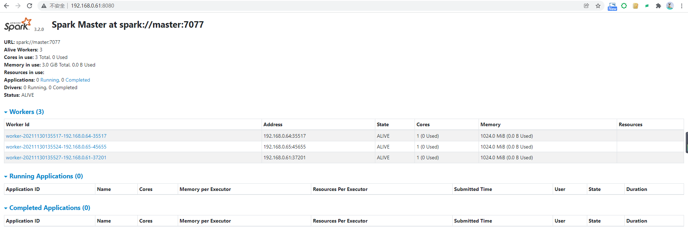
Task: Click the page title Spark Master at spark://master:7077
Action: click(128, 24)
